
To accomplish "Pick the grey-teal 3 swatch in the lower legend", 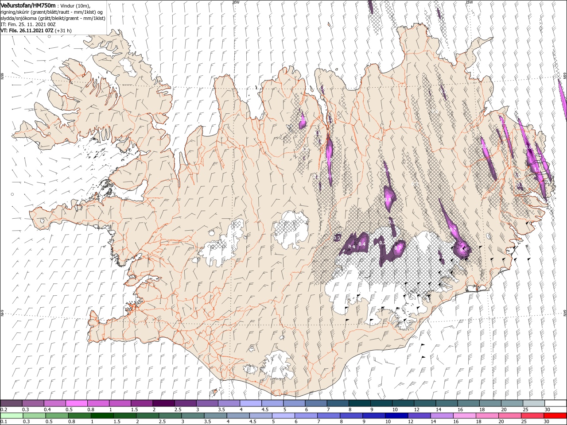I will 193,416.
